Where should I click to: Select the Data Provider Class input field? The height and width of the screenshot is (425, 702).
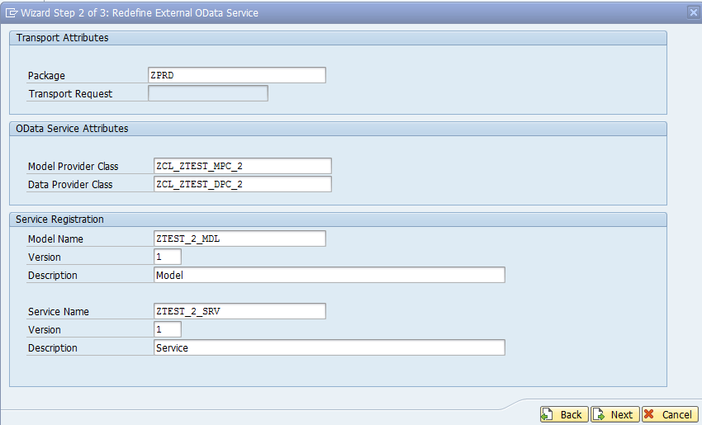tap(242, 184)
